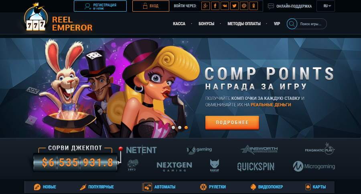Viewport: 361px width, 194px height.
Task: Sign in with the VK icon
Action: pos(225,6)
